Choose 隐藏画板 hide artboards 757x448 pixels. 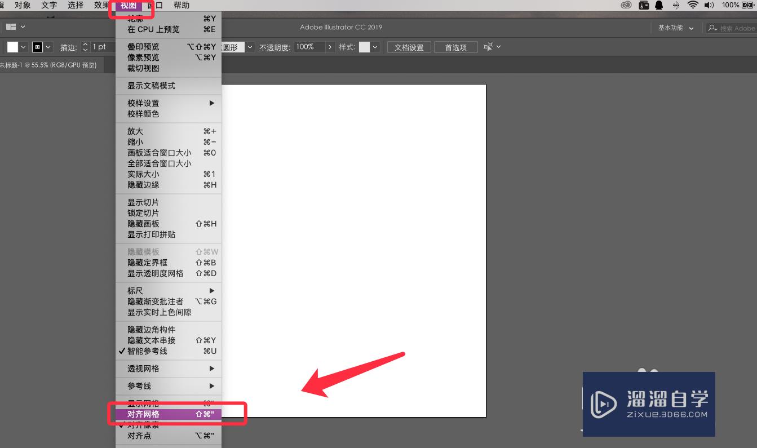tap(169, 224)
